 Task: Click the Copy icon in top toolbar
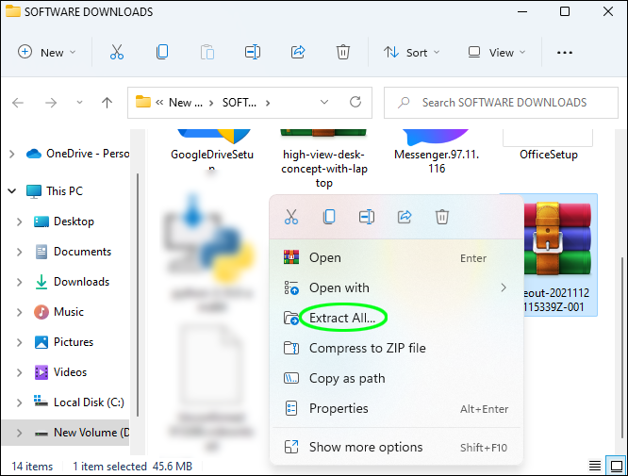pyautogui.click(x=162, y=52)
